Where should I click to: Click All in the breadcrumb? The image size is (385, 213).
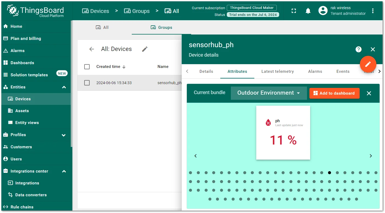(x=172, y=11)
